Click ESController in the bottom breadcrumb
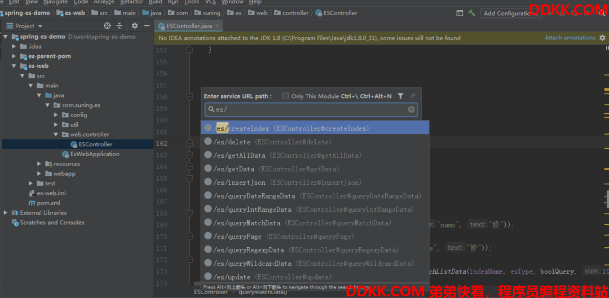The width and height of the screenshot is (609, 298). [211, 292]
